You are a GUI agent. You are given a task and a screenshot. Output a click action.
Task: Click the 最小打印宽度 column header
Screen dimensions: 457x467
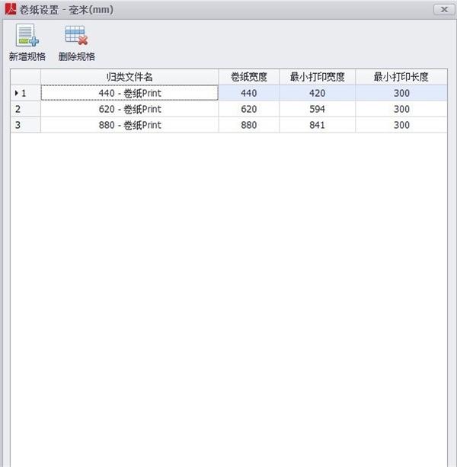pyautogui.click(x=318, y=77)
